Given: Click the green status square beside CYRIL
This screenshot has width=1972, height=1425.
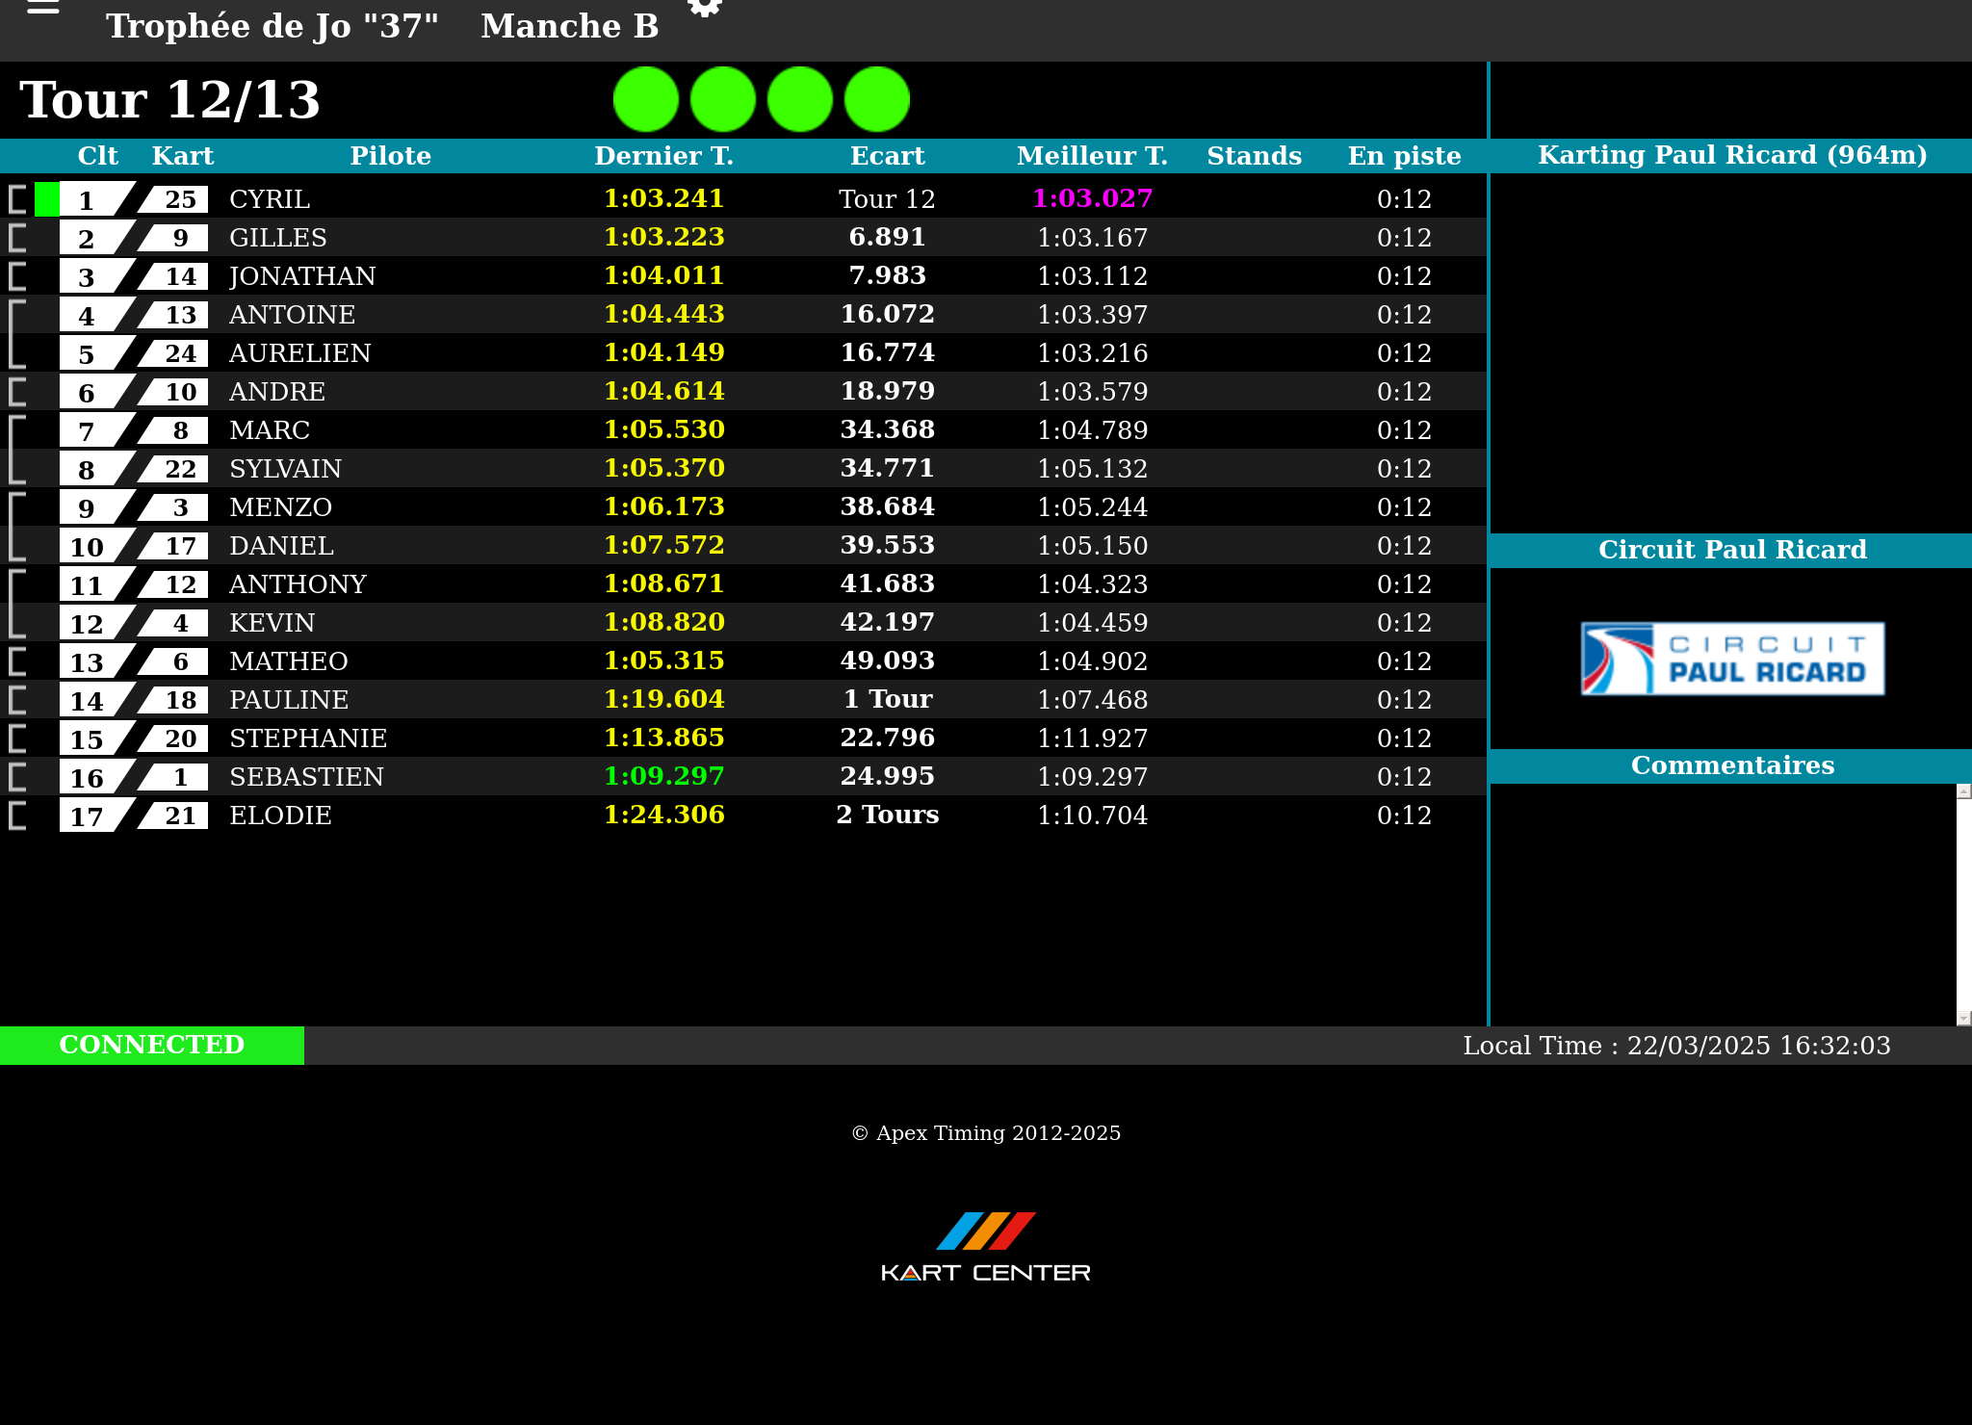Looking at the screenshot, I should 46,199.
